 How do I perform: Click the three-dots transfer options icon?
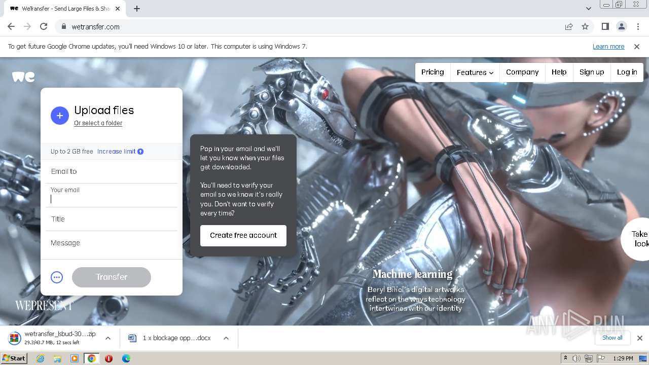pyautogui.click(x=57, y=277)
